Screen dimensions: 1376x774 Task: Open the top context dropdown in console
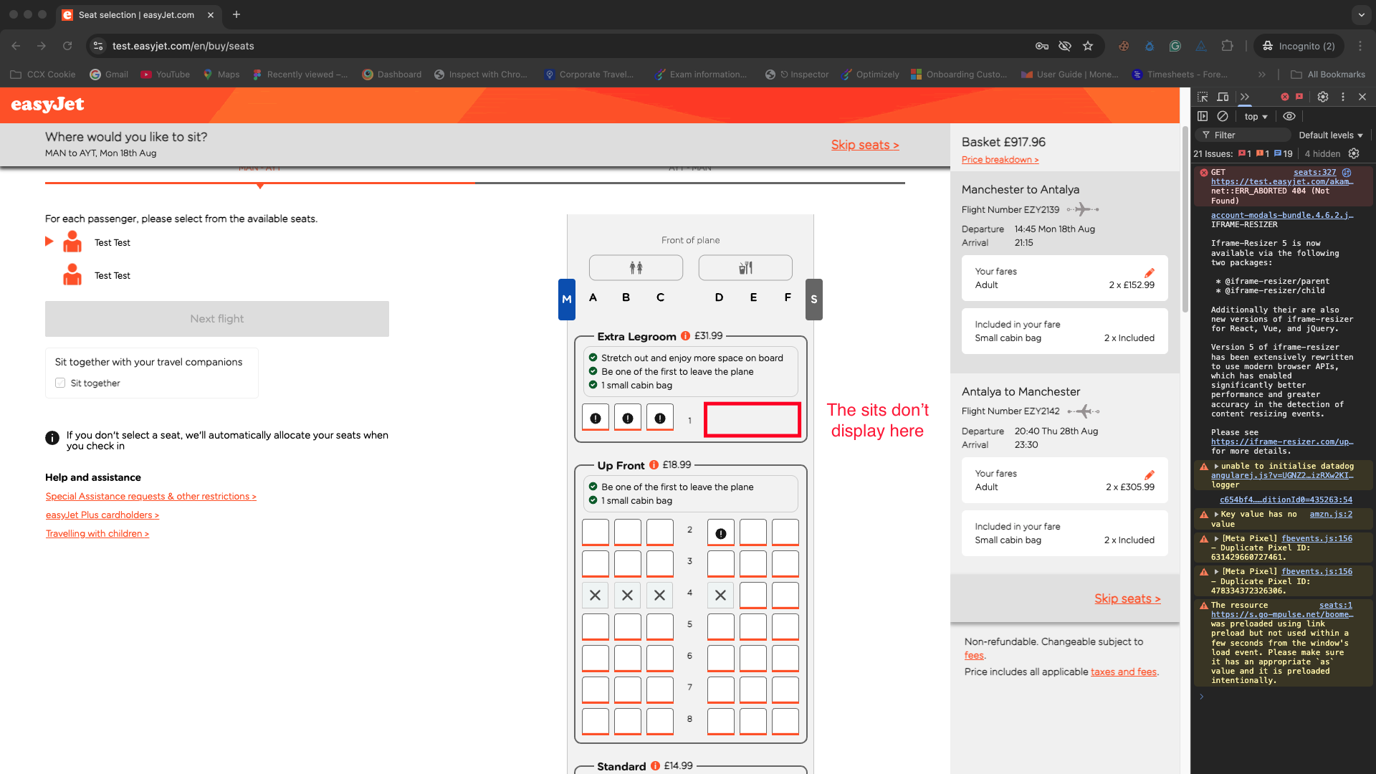(1256, 116)
